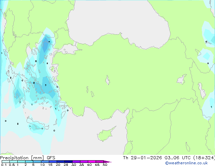Click the legend label '0.1'
Viewport: 215px width, 166px height.
coord(4,165)
